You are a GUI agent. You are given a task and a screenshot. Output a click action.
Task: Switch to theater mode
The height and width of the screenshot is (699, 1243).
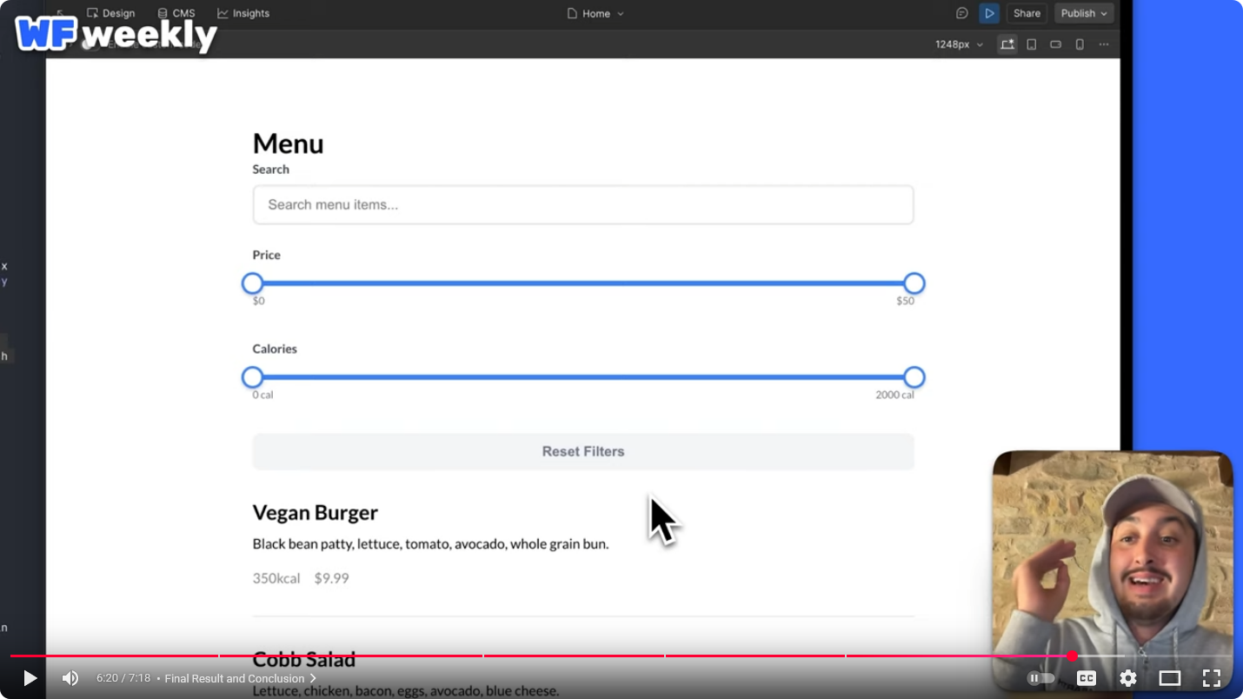[1170, 678]
